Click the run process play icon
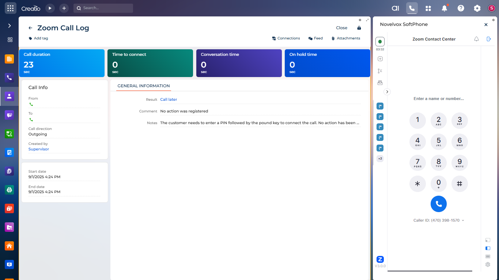Screen dimensions: 499x280 tap(50, 8)
